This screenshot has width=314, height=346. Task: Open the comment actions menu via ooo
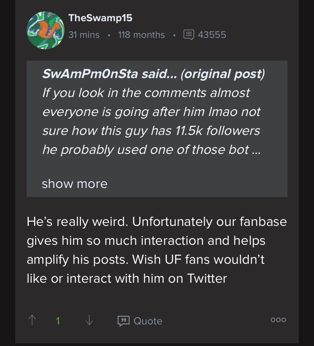[x=278, y=319]
